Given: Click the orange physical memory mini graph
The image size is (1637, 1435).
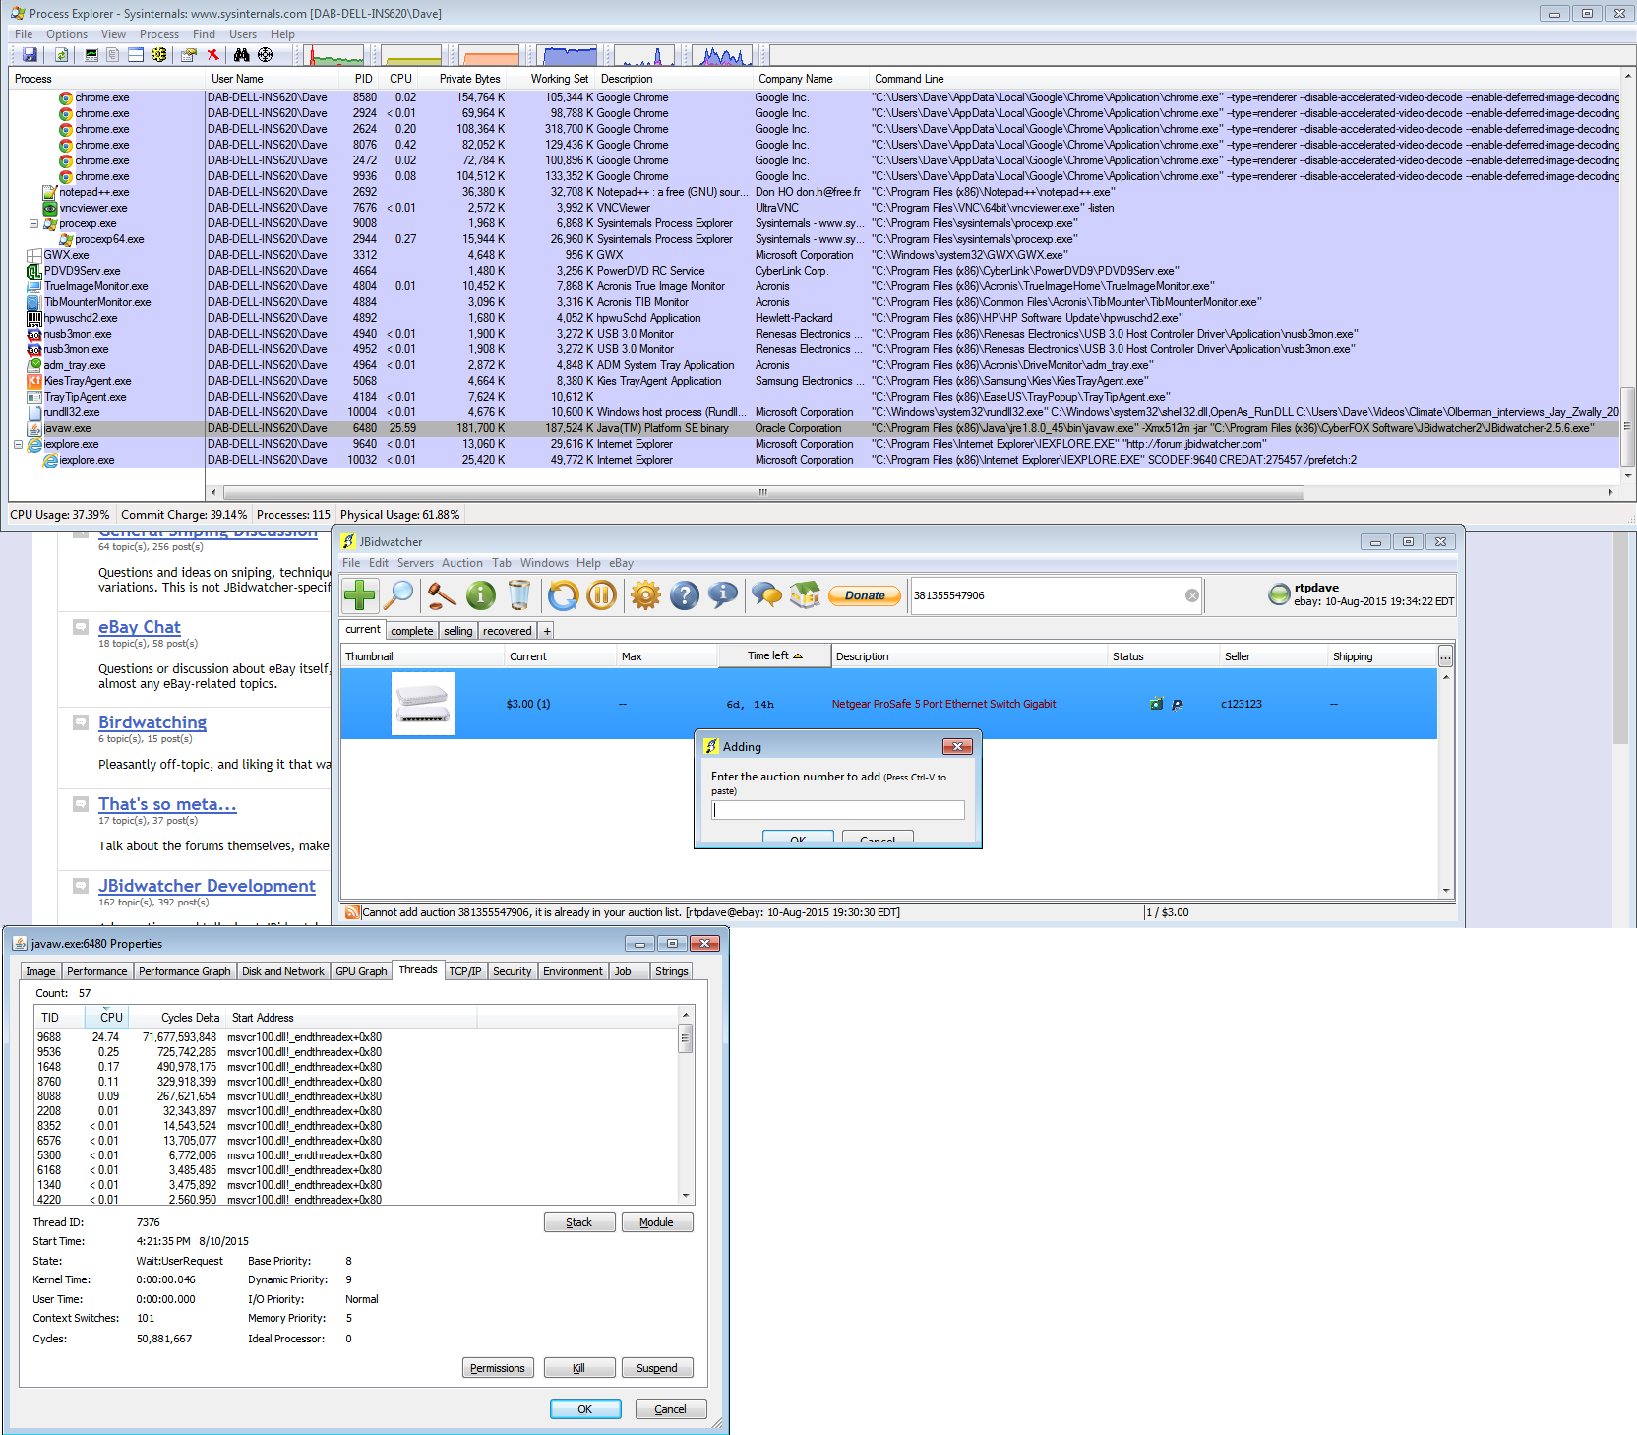Looking at the screenshot, I should [490, 55].
